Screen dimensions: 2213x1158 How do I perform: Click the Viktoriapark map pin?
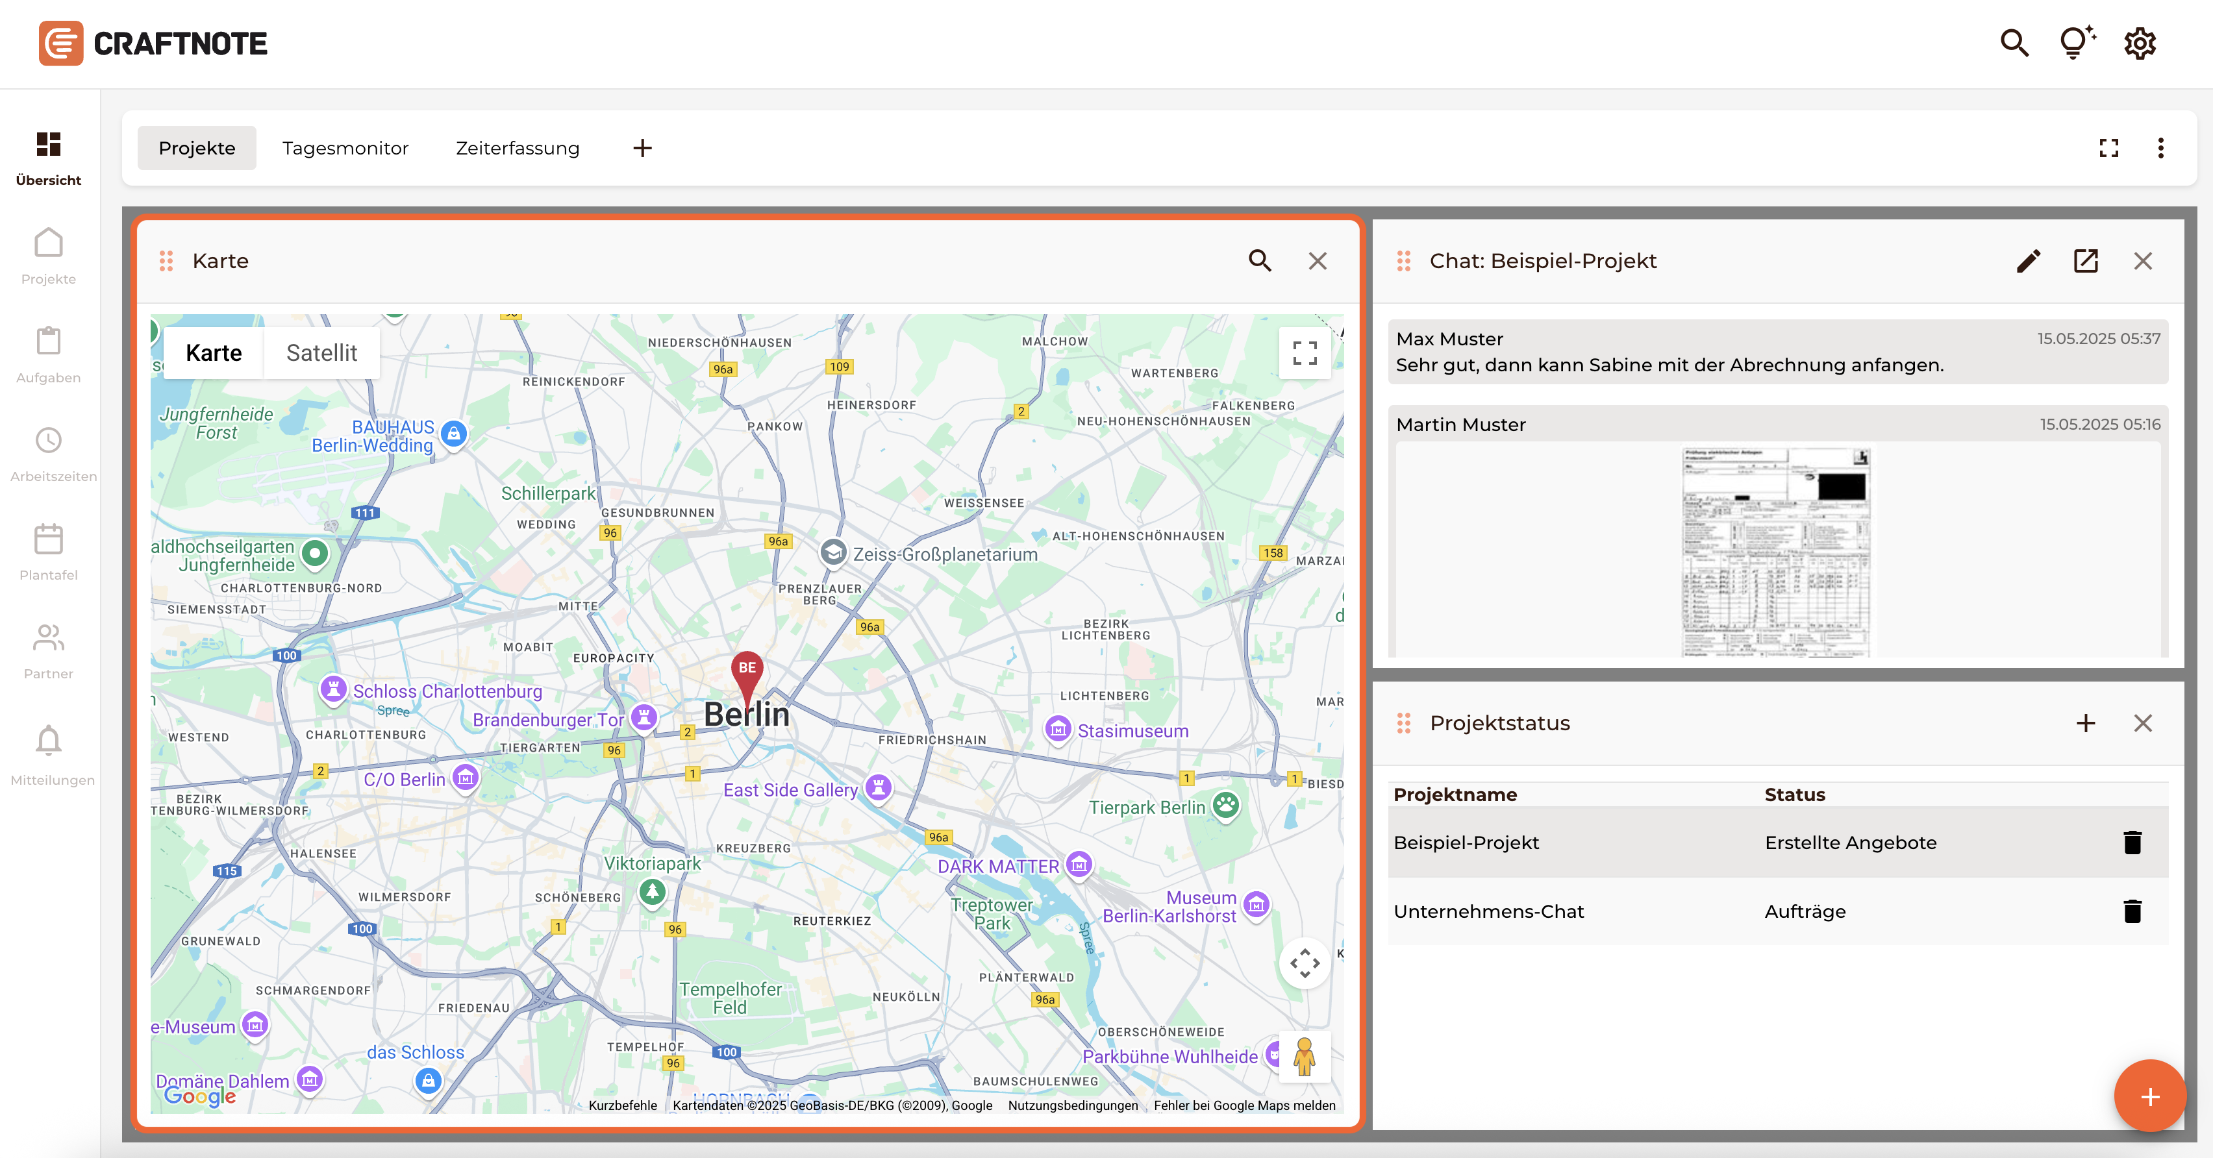coord(652,893)
